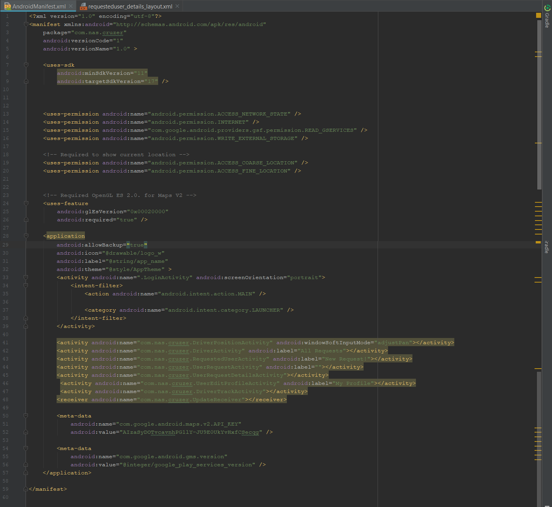Click the UserRequestActivity declaration line
This screenshot has width=552, height=507.
(210, 367)
